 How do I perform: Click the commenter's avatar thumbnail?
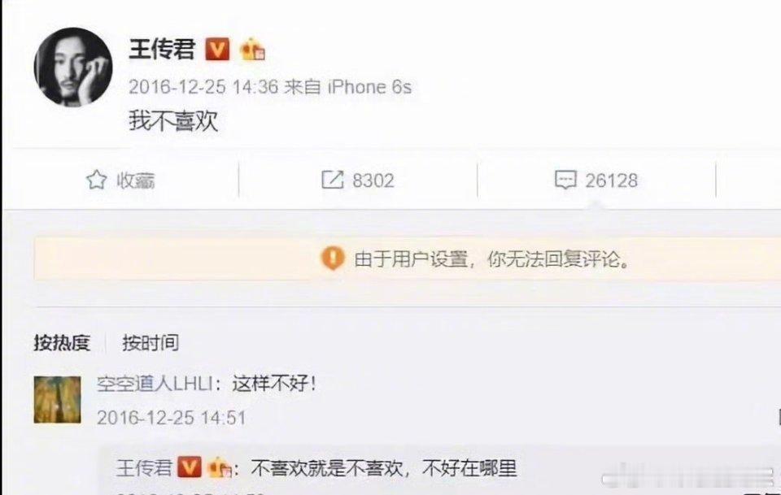coord(57,399)
